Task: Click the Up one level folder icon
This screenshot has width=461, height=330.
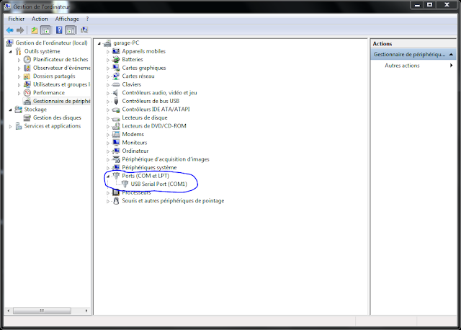Action: tap(35, 30)
